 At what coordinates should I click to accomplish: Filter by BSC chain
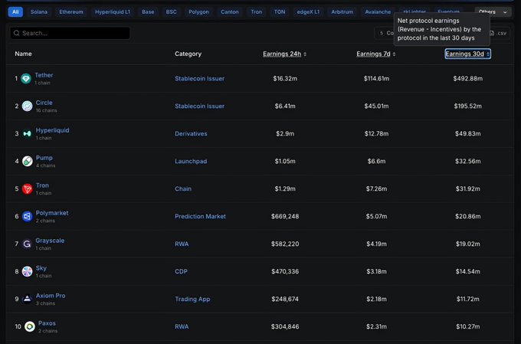171,12
